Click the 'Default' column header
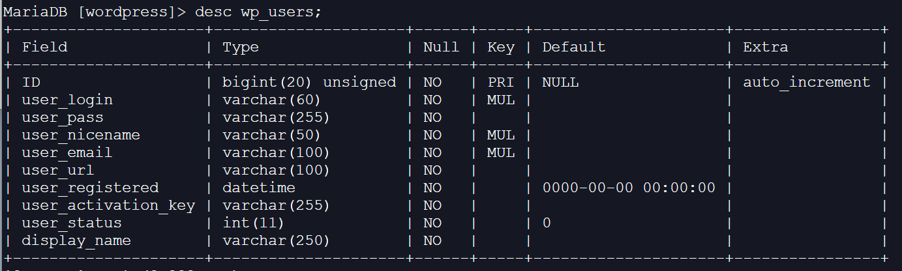This screenshot has width=902, height=271. 574,47
